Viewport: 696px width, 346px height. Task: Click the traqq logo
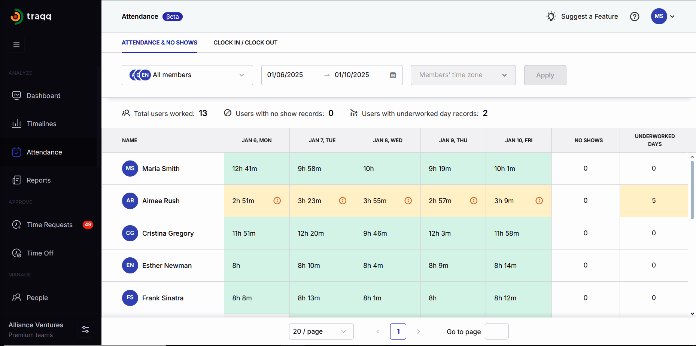[x=31, y=16]
